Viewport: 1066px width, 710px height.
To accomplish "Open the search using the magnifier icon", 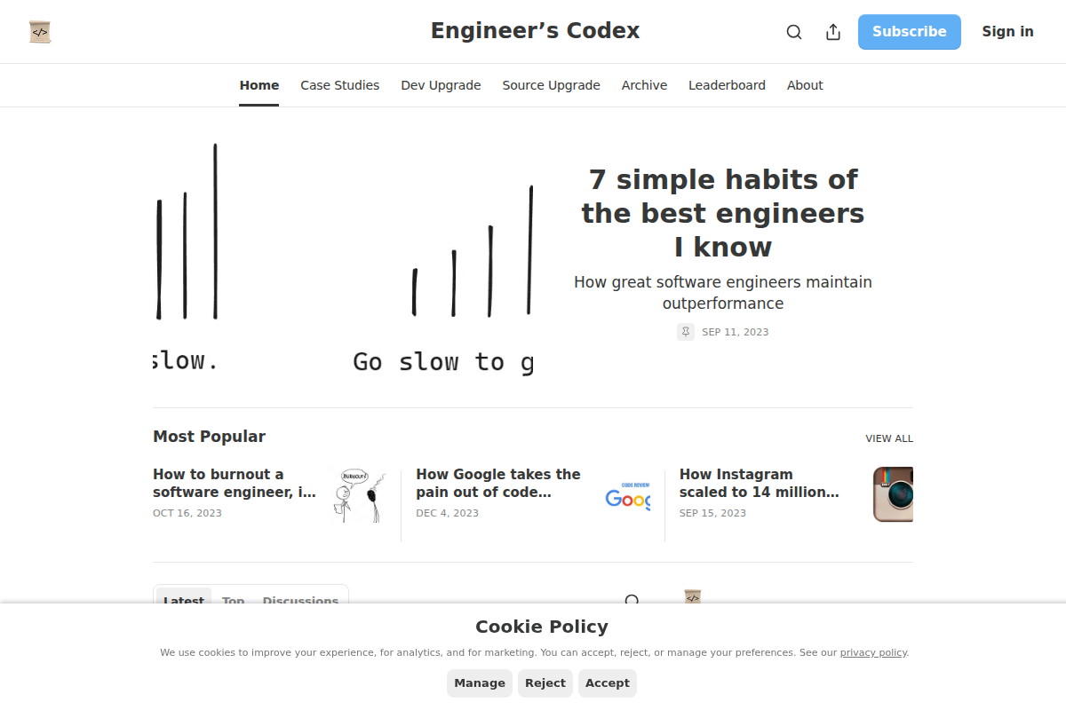I will coord(793,31).
